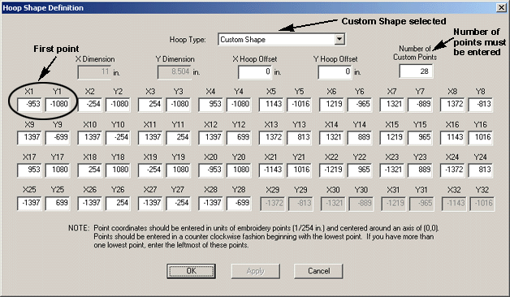Viewport: 510px width, 297px height.
Task: Click the Y7 field showing -889
Action: tap(421, 105)
